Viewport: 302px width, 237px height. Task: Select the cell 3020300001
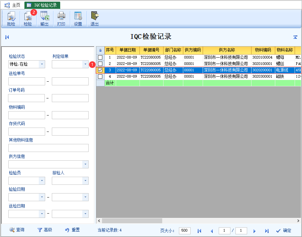click(x=263, y=76)
